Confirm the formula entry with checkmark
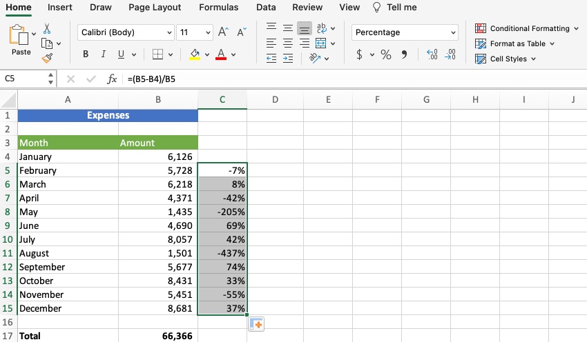 pos(90,79)
